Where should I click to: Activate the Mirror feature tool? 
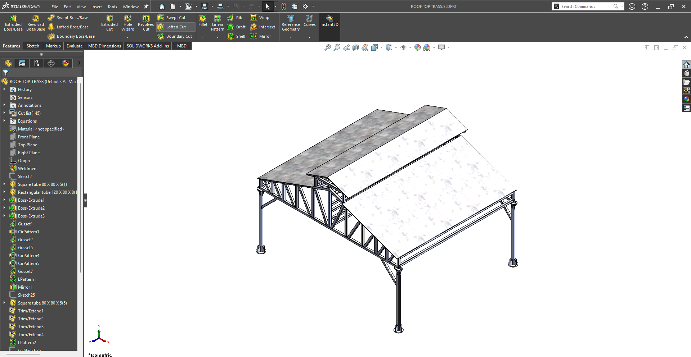[260, 36]
